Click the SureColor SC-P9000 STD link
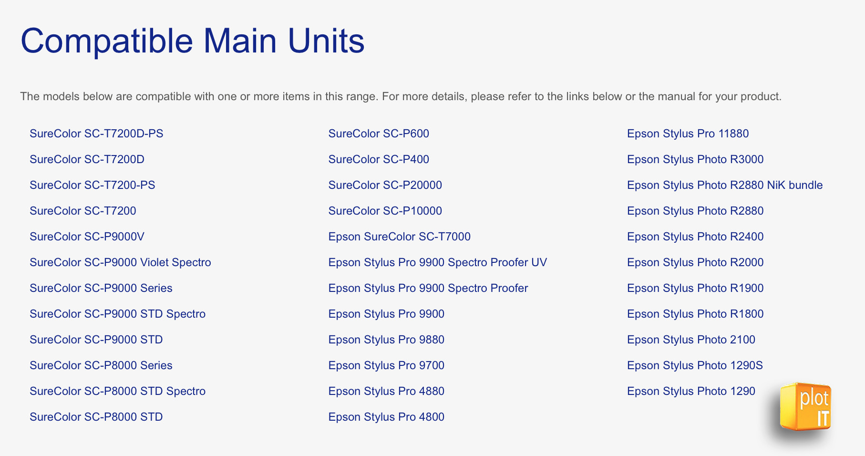Viewport: 865px width, 456px height. pyautogui.click(x=96, y=340)
